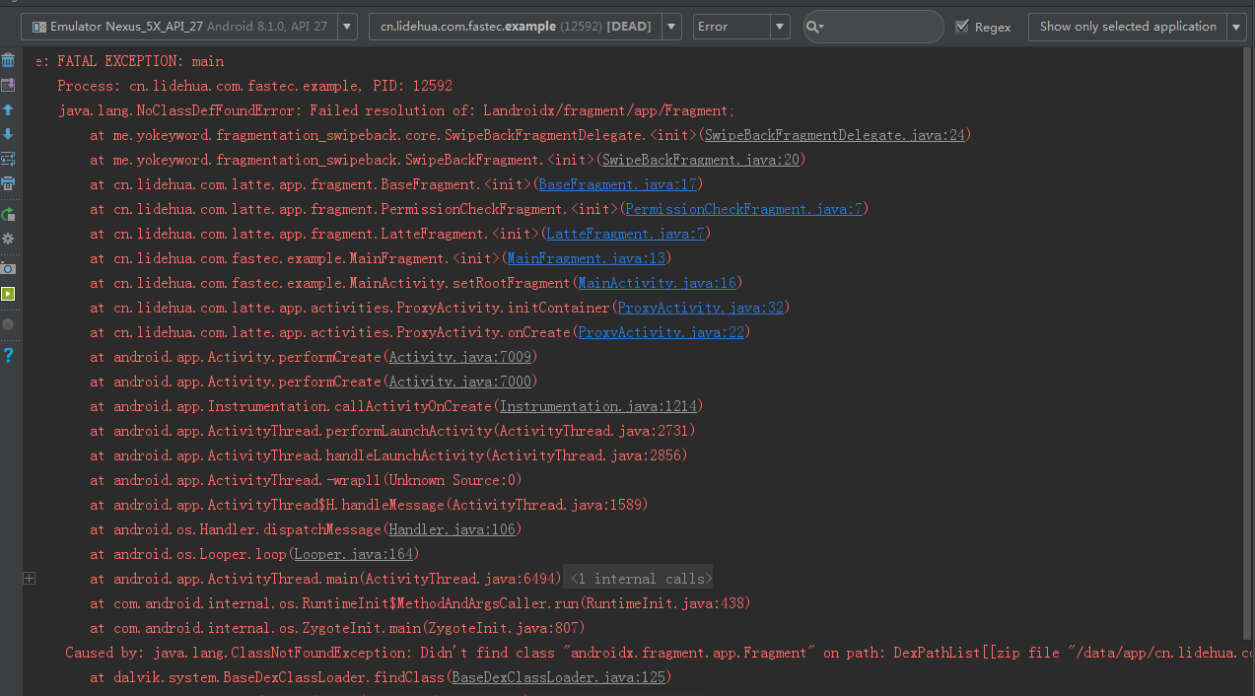Screen dimensions: 1255x696
Task: Click the ActivityThread.handleLaunchActivity line
Action: click(x=388, y=455)
